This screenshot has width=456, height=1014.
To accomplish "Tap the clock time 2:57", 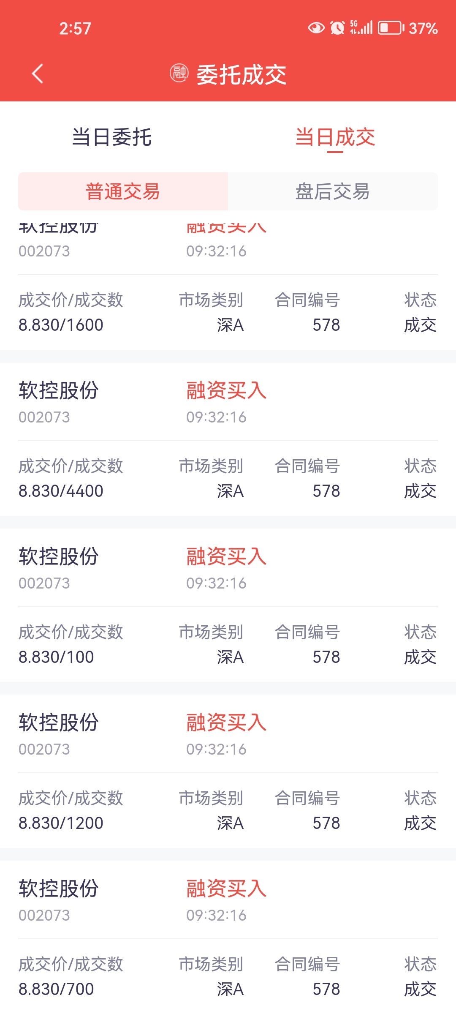I will click(x=75, y=28).
